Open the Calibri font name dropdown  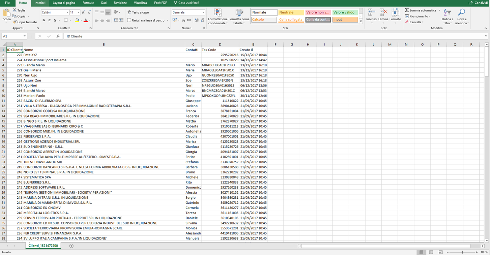click(67, 12)
